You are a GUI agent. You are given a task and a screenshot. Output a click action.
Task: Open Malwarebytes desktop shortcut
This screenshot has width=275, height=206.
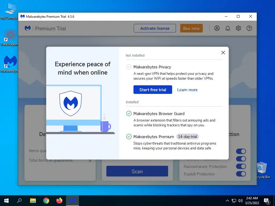[9, 64]
